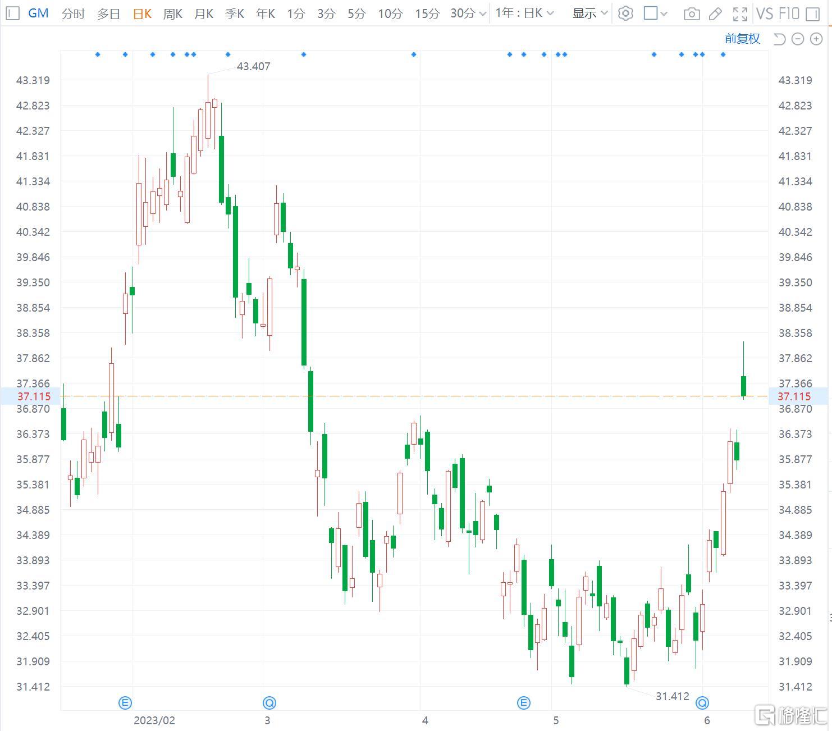The image size is (832, 731).
Task: Zoom out with the minus icon
Action: point(798,39)
